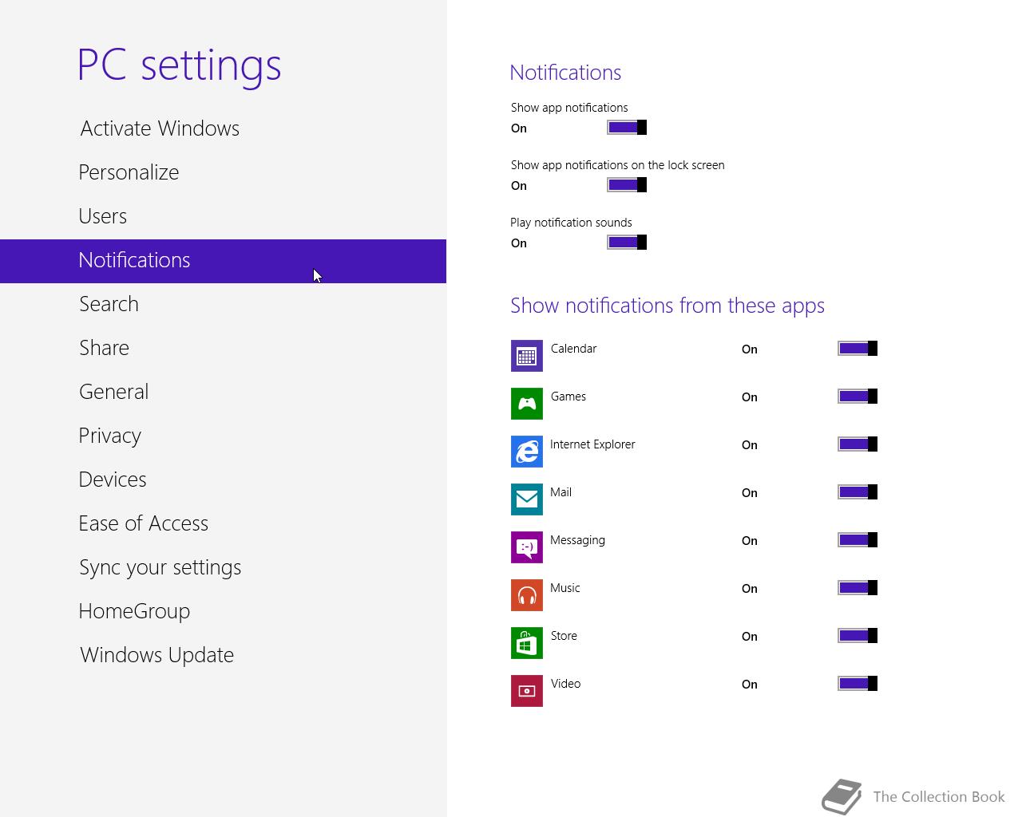Click the Store app icon
This screenshot has height=817, width=1022.
(x=527, y=643)
